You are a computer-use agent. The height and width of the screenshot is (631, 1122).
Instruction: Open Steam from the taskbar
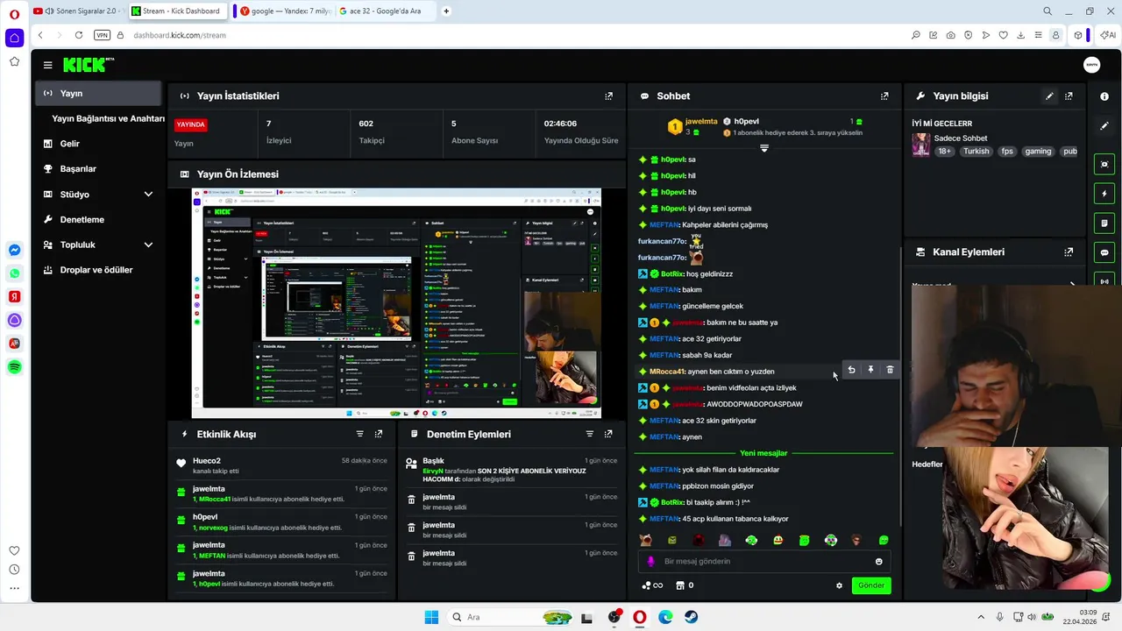tap(692, 617)
